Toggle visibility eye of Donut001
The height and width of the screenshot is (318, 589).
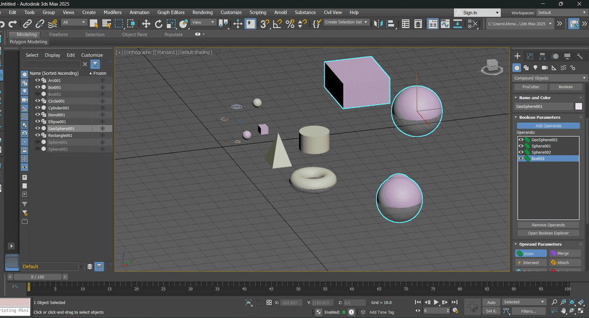(37, 114)
